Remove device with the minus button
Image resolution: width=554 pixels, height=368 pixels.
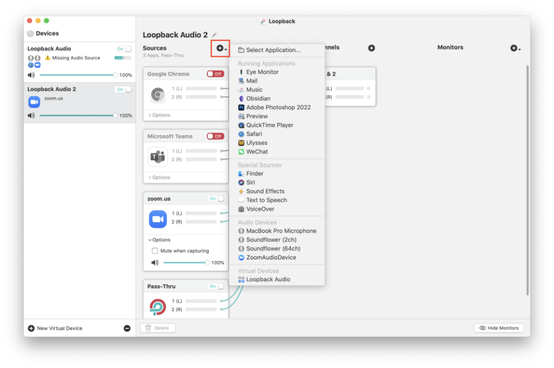(127, 328)
